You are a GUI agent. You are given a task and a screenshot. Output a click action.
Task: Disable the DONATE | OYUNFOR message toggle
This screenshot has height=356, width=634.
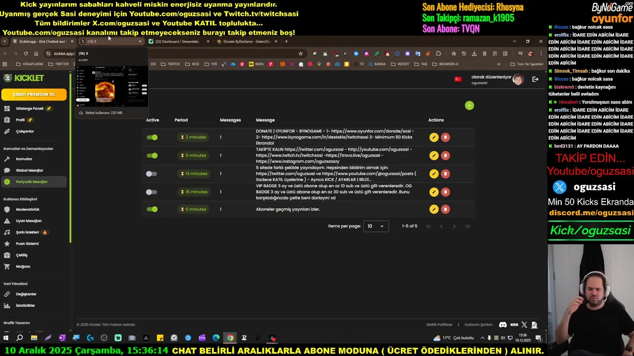(x=152, y=137)
